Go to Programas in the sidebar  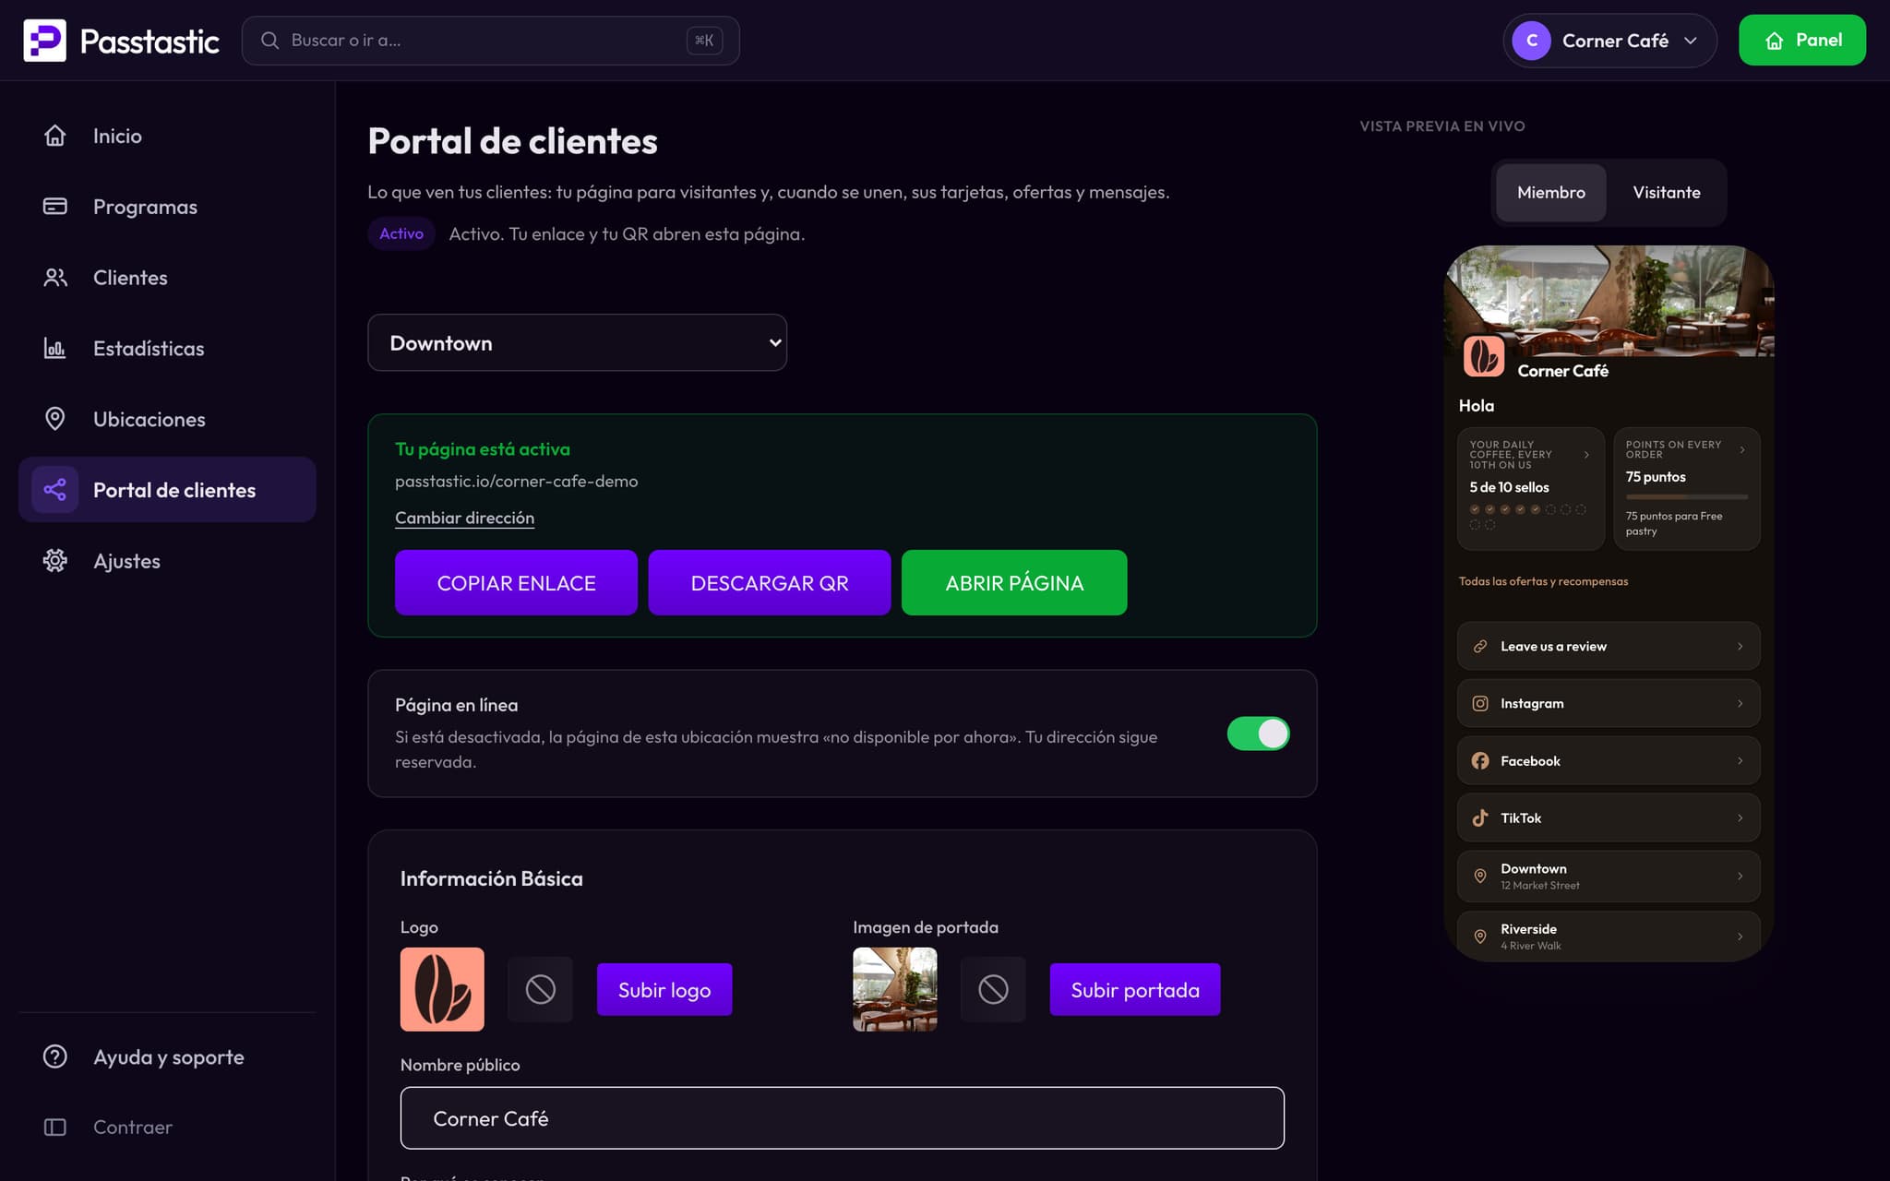(167, 207)
